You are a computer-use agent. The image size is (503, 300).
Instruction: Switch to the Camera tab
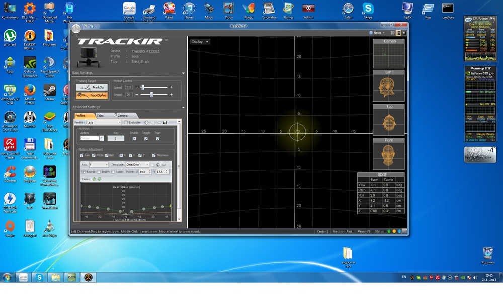coord(126,115)
